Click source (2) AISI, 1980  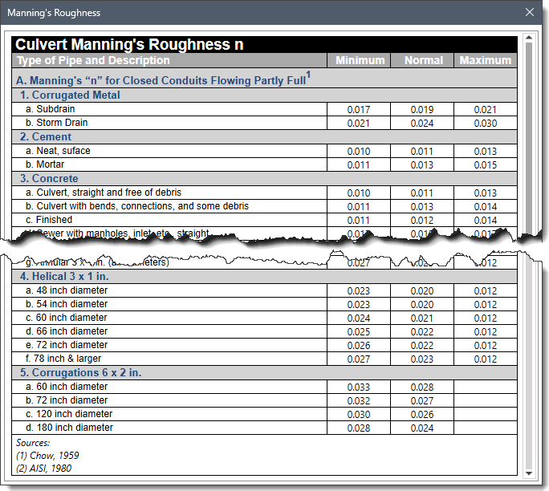click(44, 469)
